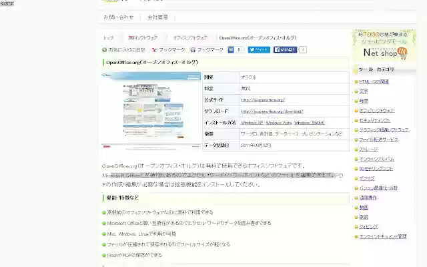Click the 機能・特徴など section heading
The height and width of the screenshot is (267, 427).
click(x=123, y=198)
